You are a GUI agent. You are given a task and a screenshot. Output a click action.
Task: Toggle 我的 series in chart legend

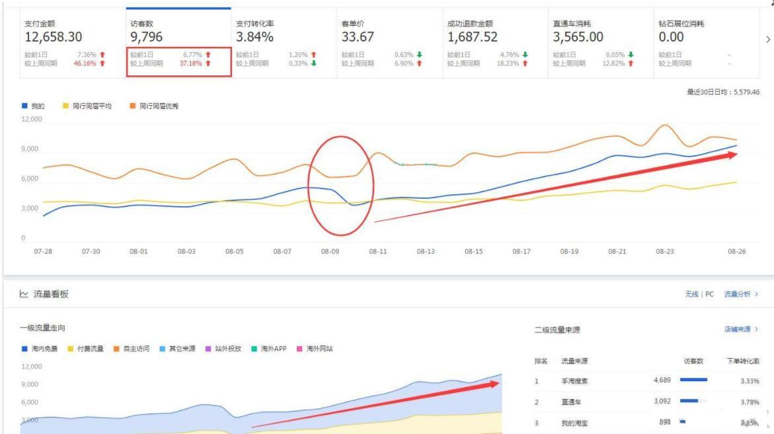[34, 106]
